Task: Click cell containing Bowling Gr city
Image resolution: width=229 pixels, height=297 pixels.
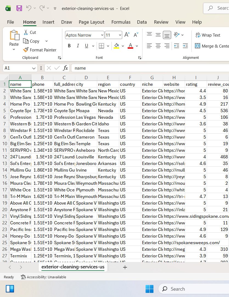Action: [86, 104]
